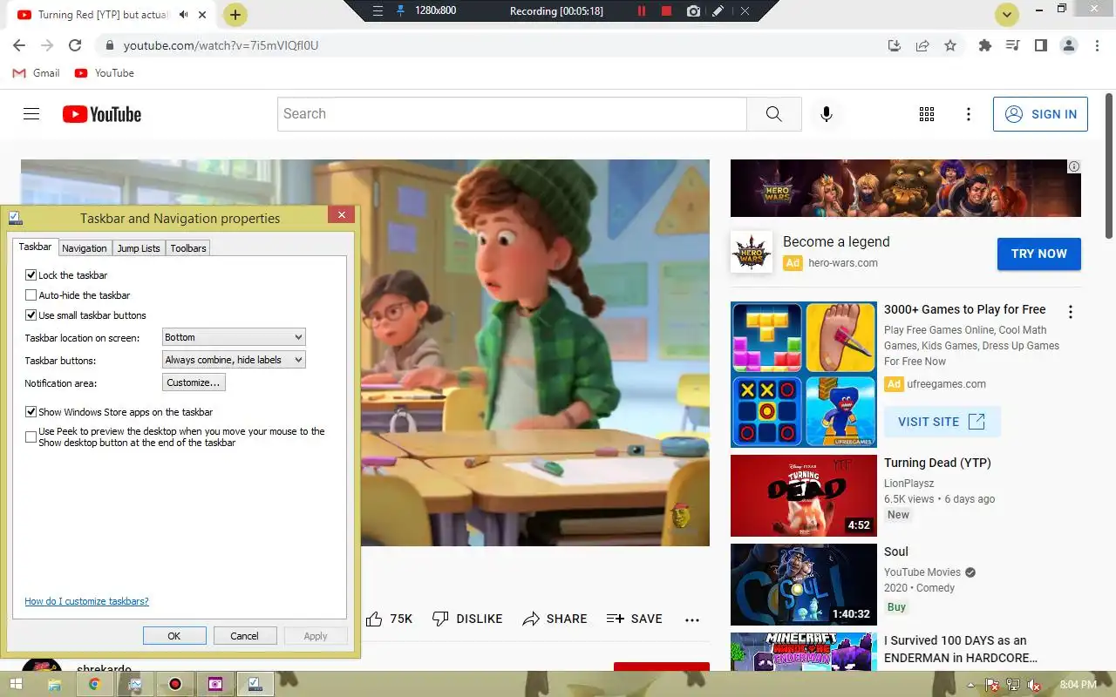Switch to the Jump Lists tab

139,248
